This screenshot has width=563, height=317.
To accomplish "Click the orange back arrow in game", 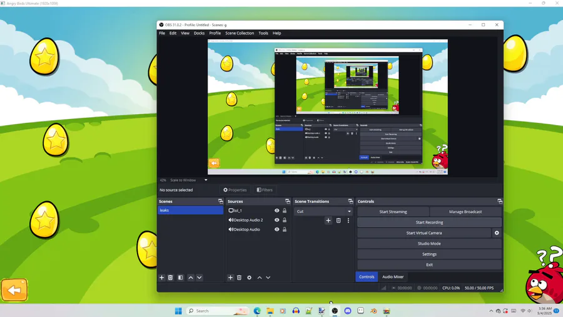I will point(14,289).
